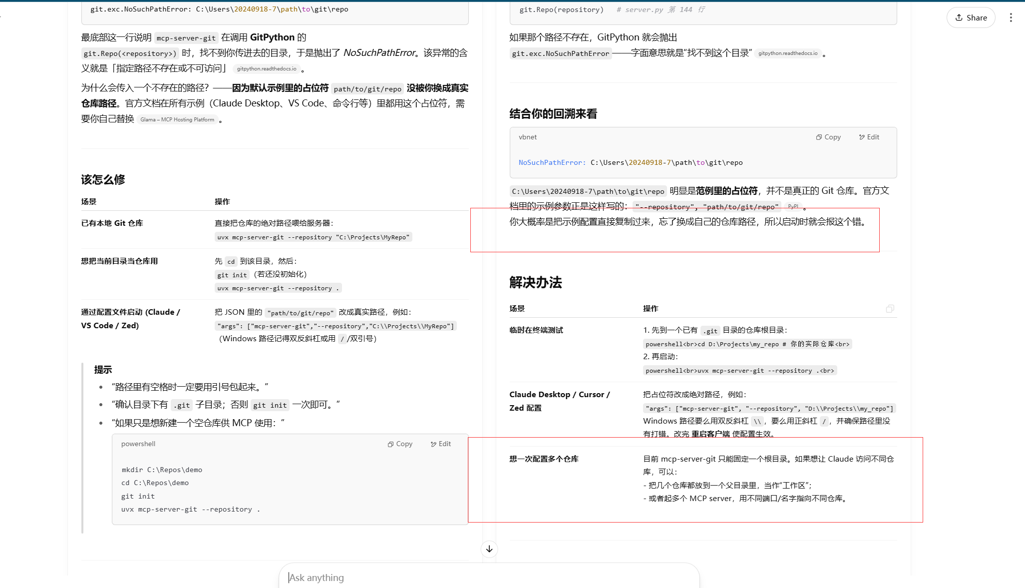Click the scroll-to-bottom arrow button
Screen dimensions: 1025x588
(489, 549)
